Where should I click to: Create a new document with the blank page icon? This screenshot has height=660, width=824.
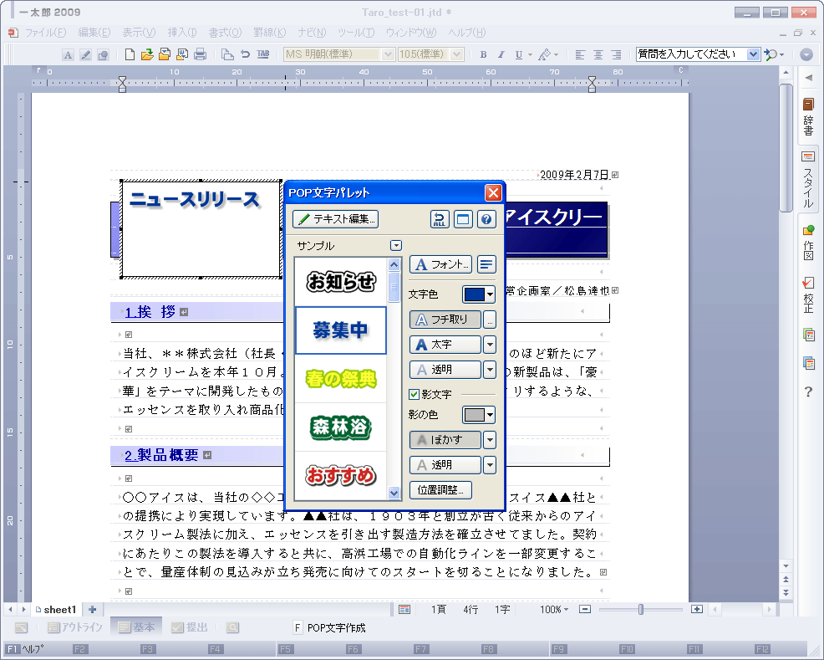tap(130, 54)
